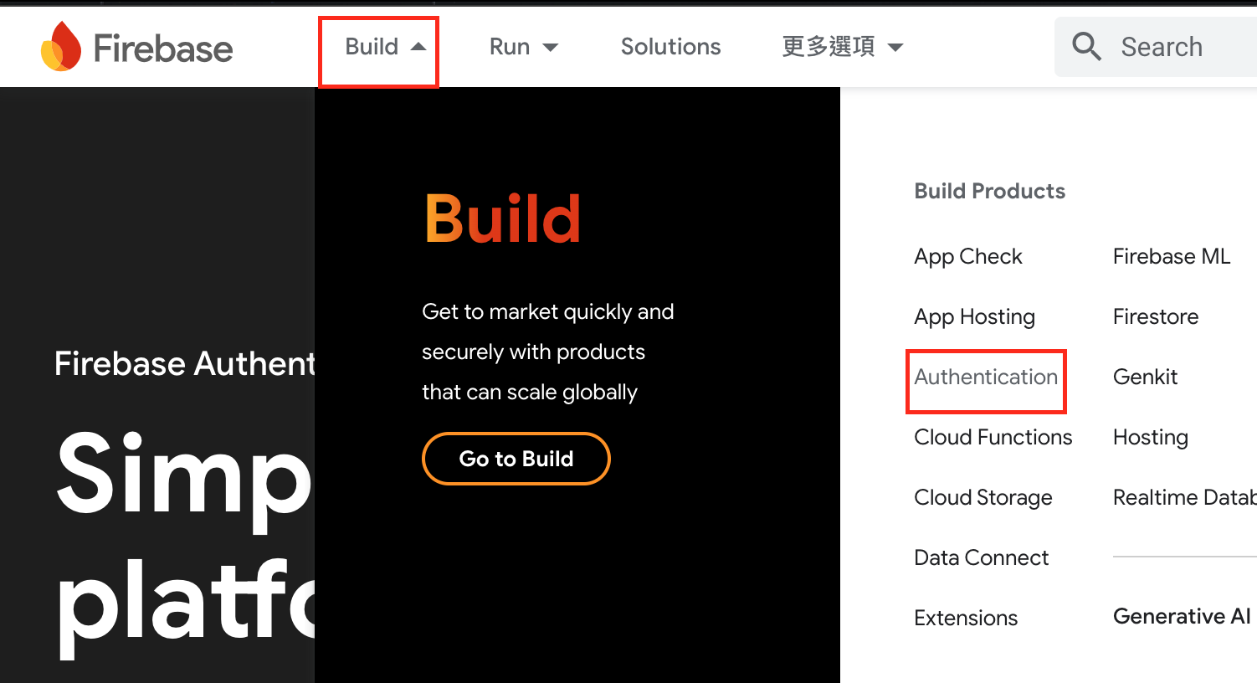Expand the 更多選項 dropdown arrow
Screen dimensions: 1257x683
pos(895,48)
